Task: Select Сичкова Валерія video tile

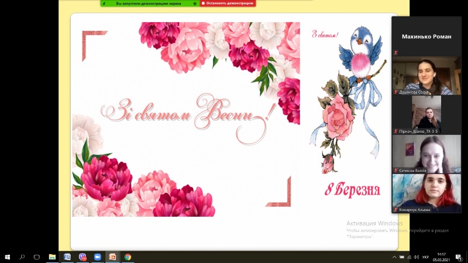Action: pyautogui.click(x=426, y=154)
